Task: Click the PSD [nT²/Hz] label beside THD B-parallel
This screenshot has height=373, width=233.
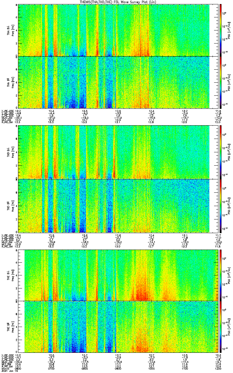Action: coord(229,205)
